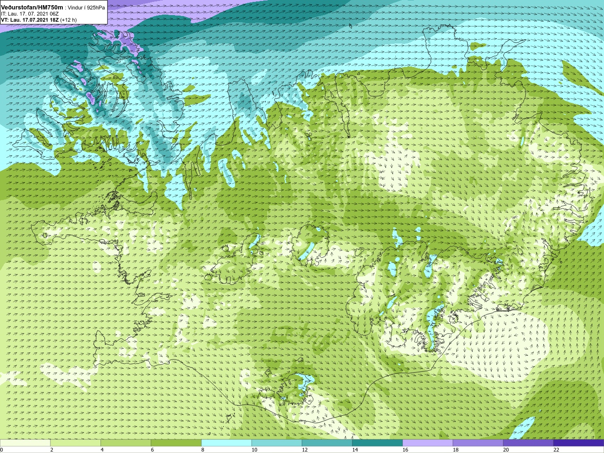Pick the 10–12 turquoise legend segment
The height and width of the screenshot is (453, 604).
coord(277,443)
